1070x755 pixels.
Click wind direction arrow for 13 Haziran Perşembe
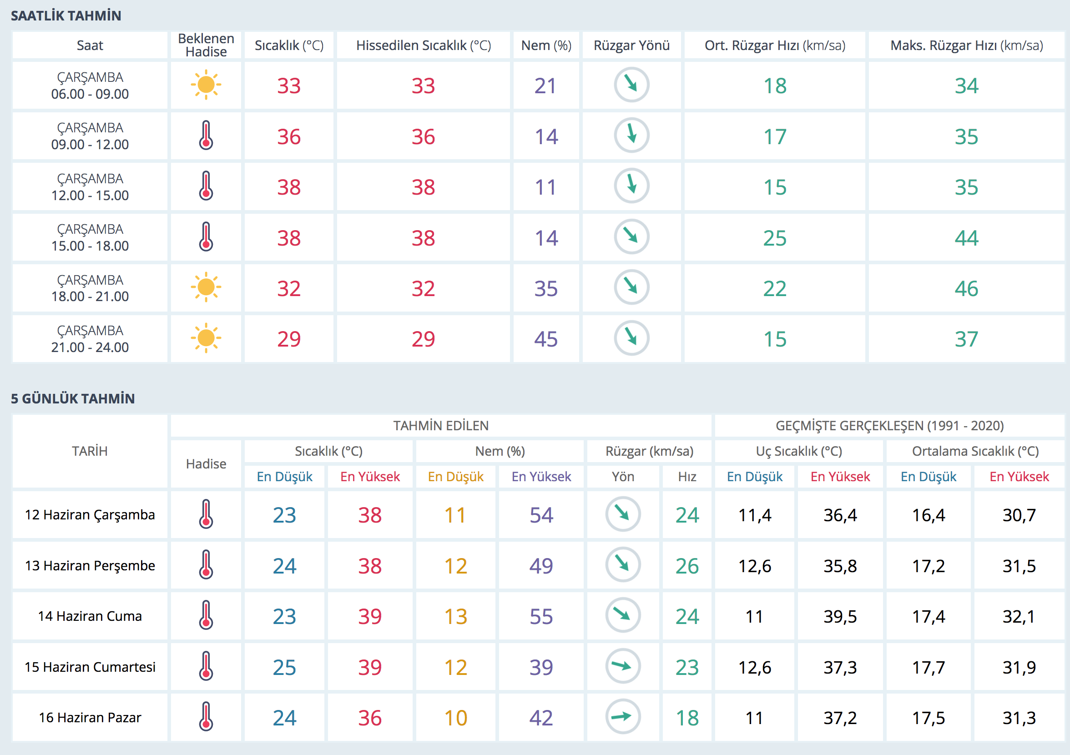[x=623, y=564]
